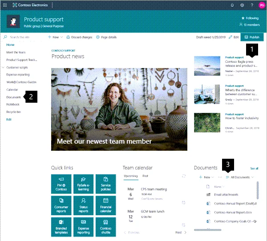This screenshot has width=267, height=241.
Task: Open the help question mark icon
Action: 252,5
